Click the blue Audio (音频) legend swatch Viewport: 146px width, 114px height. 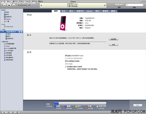pyautogui.click(x=55, y=106)
